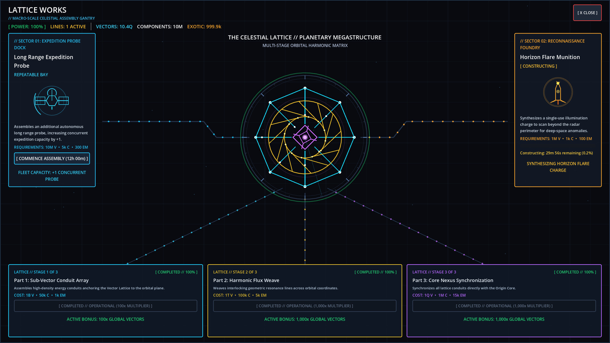Click Stage 3 COMPLETED // 100% badge
The width and height of the screenshot is (610, 343).
pos(575,272)
